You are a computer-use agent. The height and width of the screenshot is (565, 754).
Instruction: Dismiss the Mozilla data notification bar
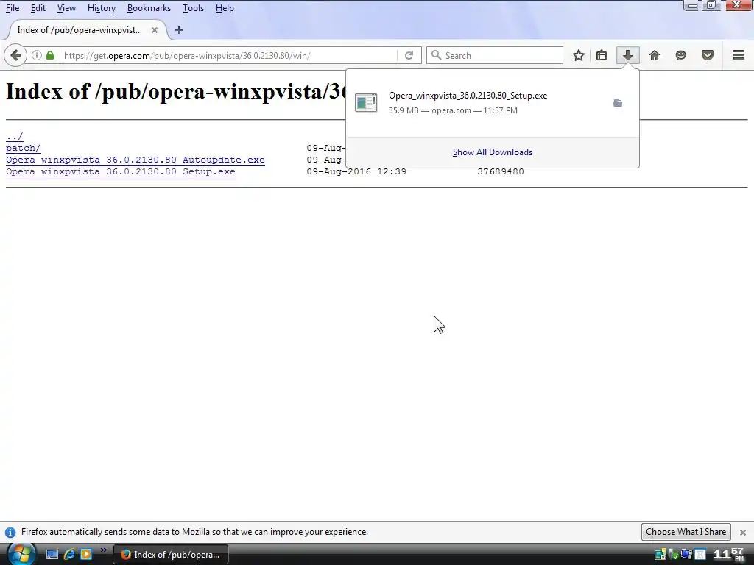click(743, 533)
